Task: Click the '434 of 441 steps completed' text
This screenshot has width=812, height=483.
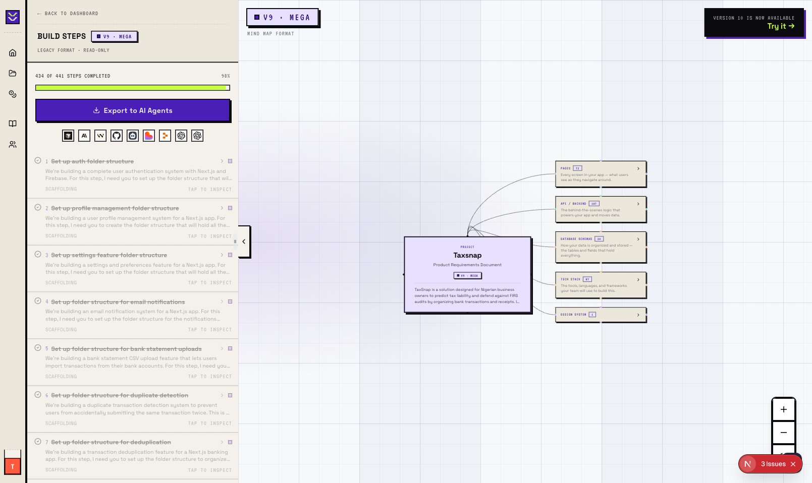Action: point(73,76)
